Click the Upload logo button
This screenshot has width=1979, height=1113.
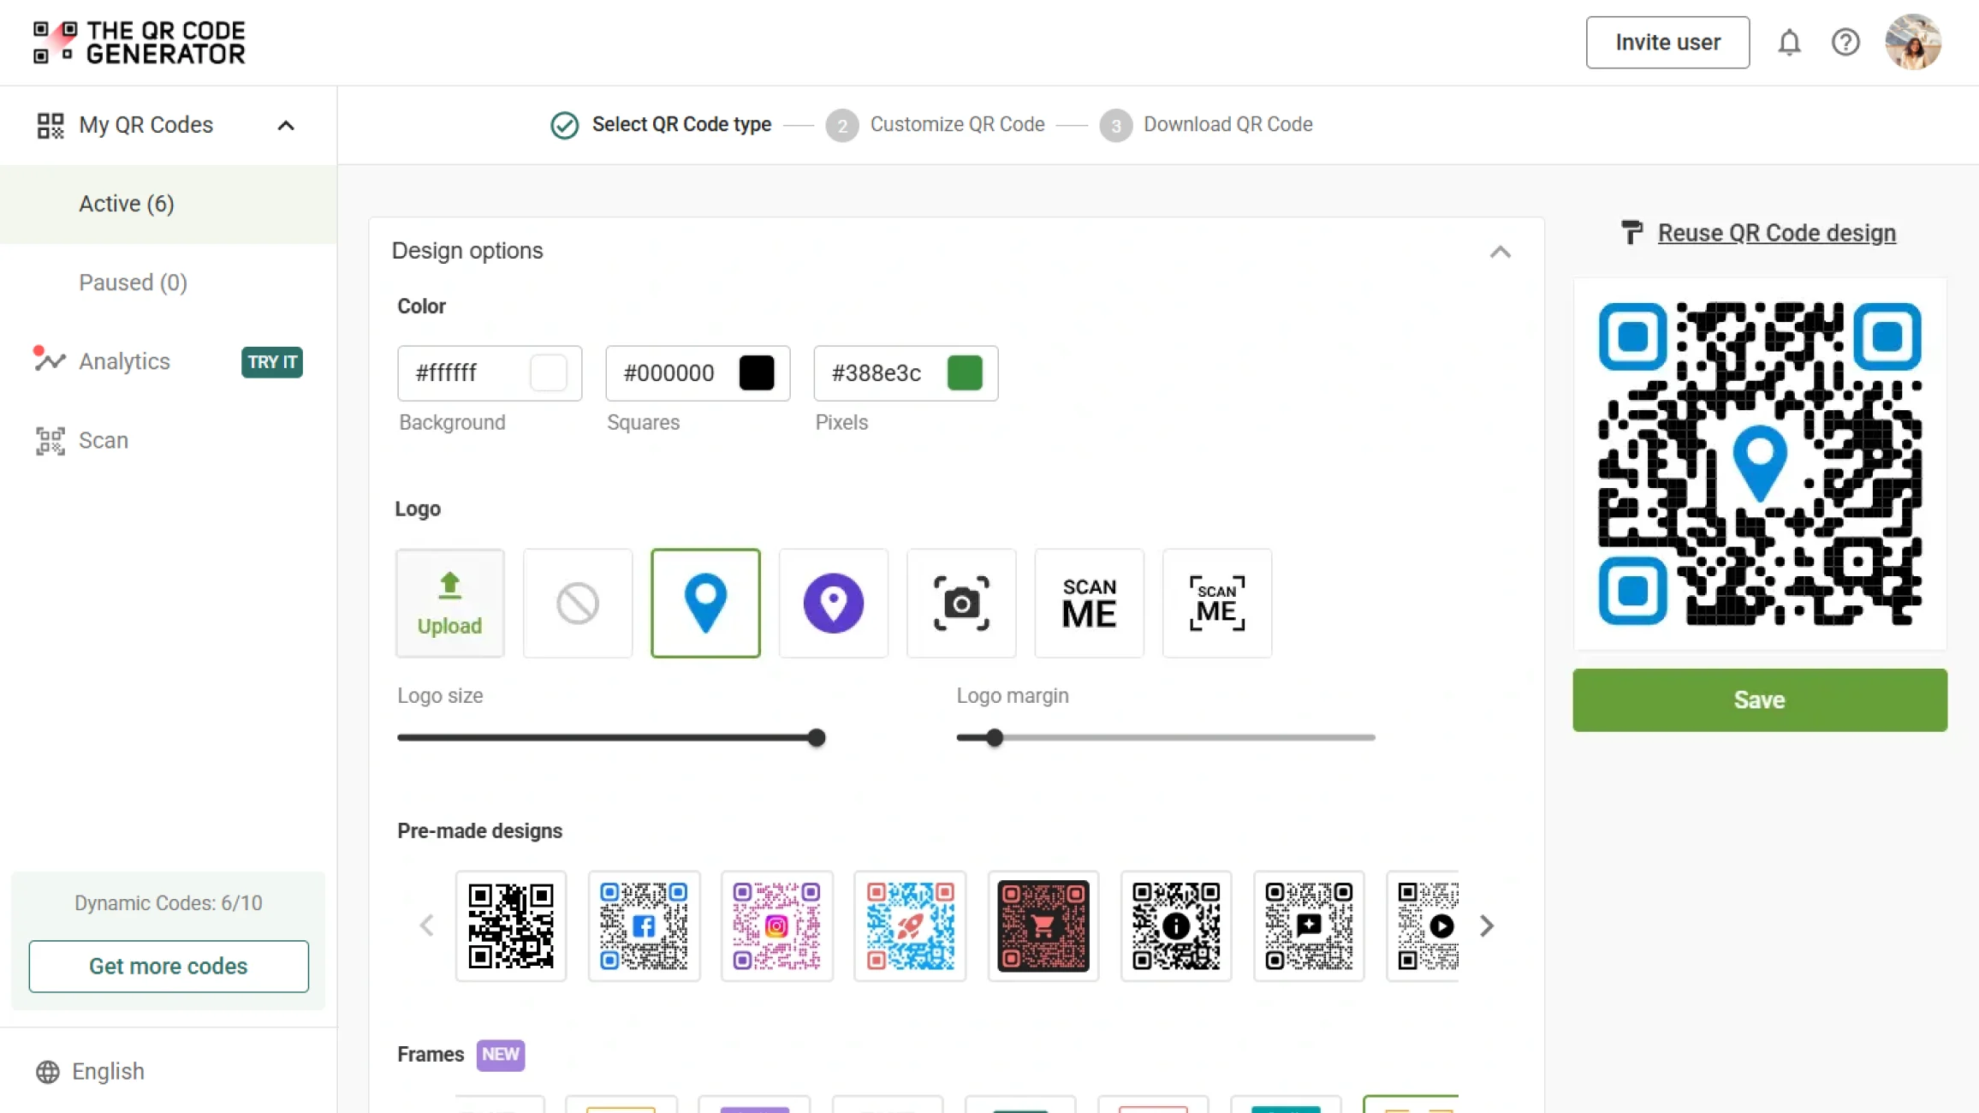tap(450, 603)
